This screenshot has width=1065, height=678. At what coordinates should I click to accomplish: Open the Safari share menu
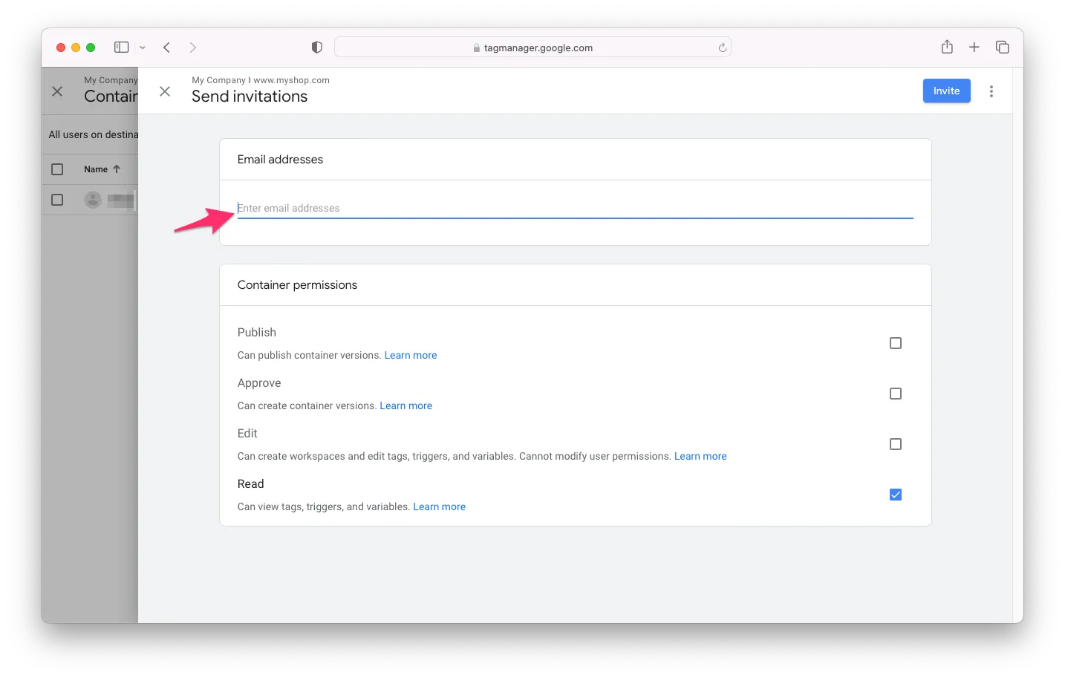(x=947, y=48)
